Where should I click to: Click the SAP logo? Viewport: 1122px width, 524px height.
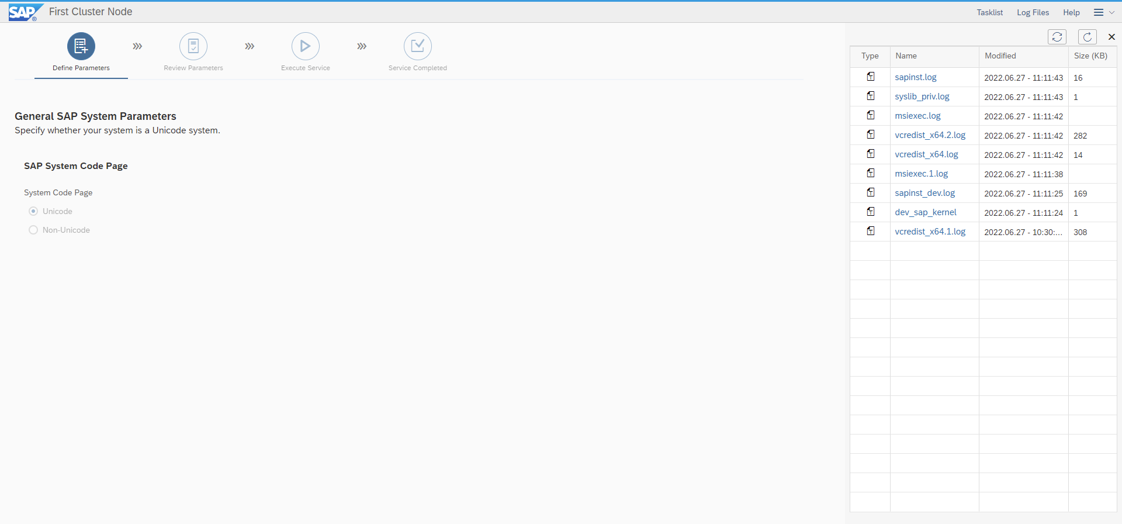coord(25,12)
